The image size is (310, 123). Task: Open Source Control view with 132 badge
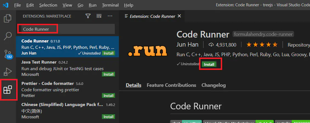pos(8,54)
